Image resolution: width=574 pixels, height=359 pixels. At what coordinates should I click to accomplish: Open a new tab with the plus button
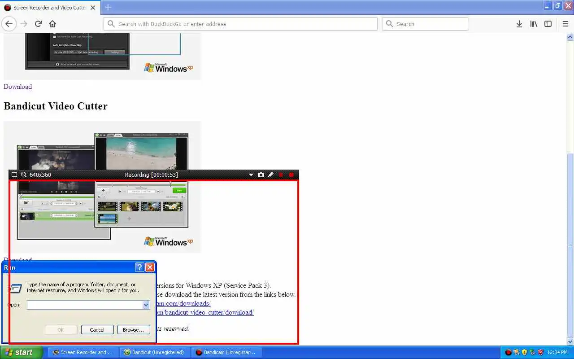pyautogui.click(x=108, y=7)
